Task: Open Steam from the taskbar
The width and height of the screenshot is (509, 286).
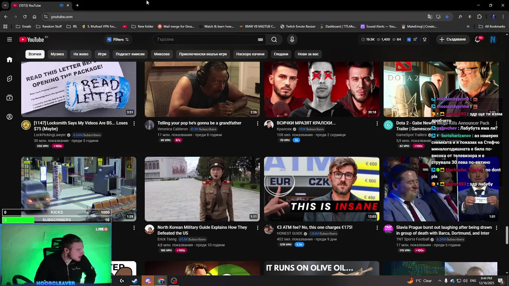Action: coord(135,281)
